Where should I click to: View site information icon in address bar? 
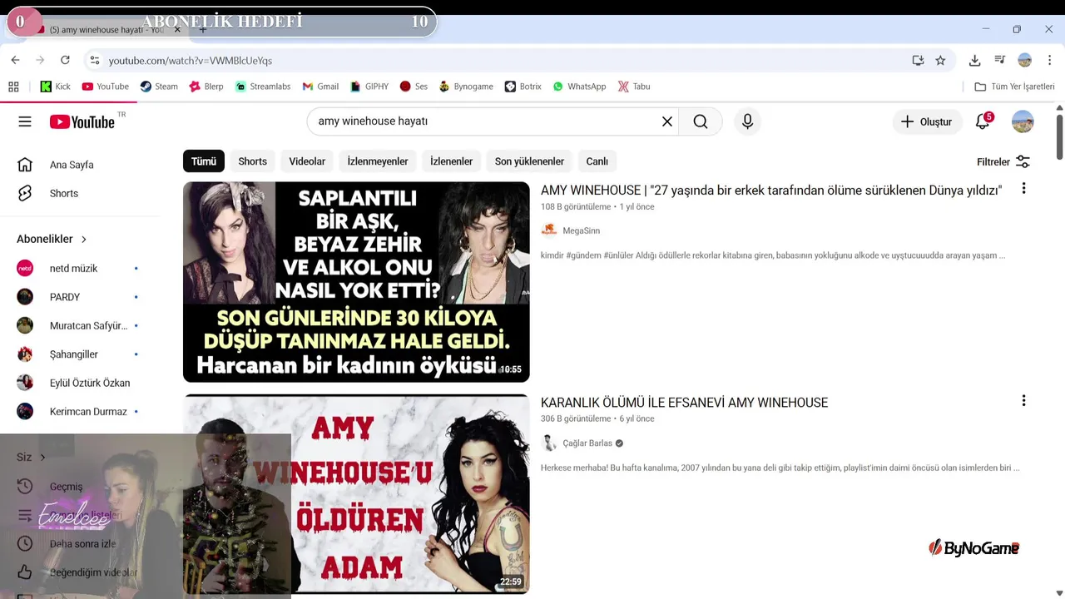[95, 60]
